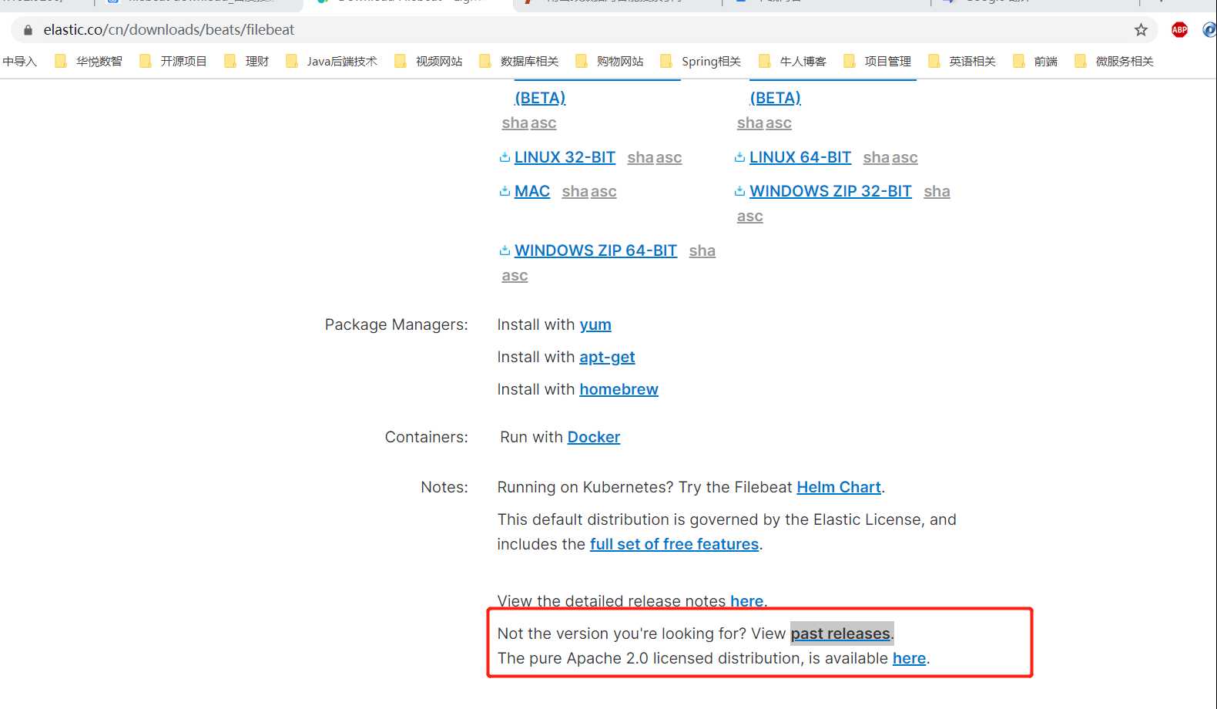Open asc signature for MAC
Image resolution: width=1217 pixels, height=709 pixels.
[x=603, y=192]
